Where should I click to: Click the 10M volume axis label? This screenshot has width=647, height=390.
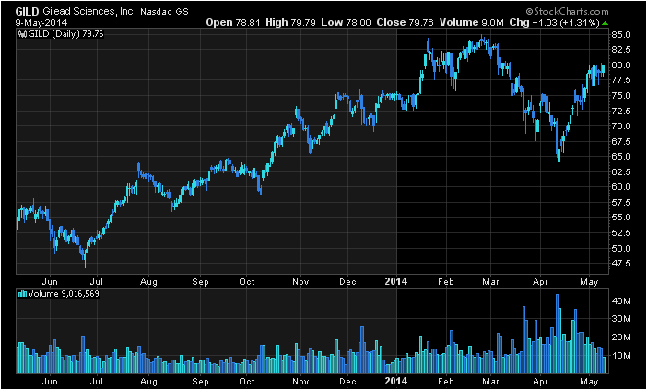621,356
